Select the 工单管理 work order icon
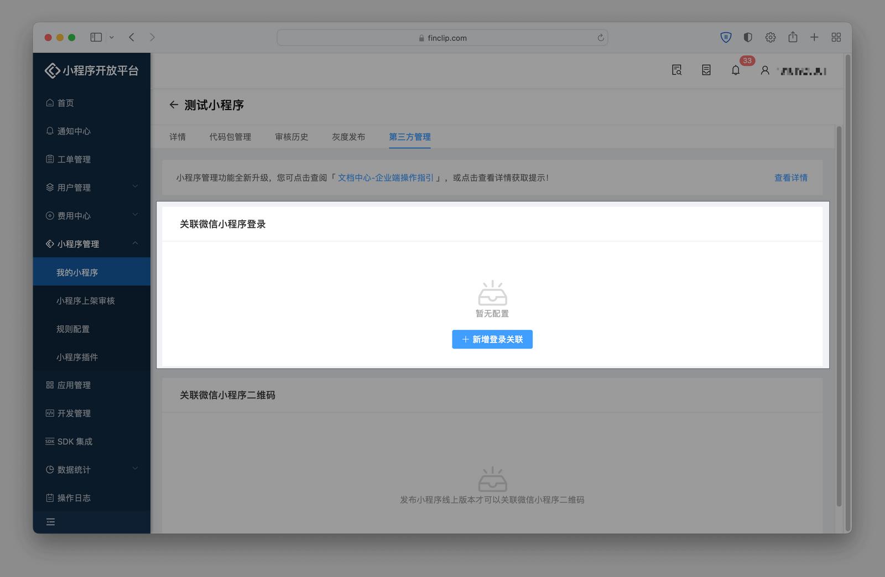This screenshot has height=577, width=885. [50, 159]
